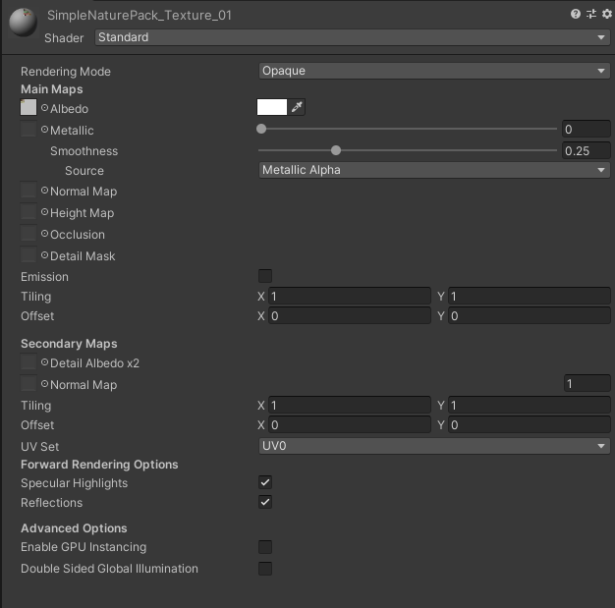
Task: Open Detail Mask texture picker circle
Action: tap(44, 255)
